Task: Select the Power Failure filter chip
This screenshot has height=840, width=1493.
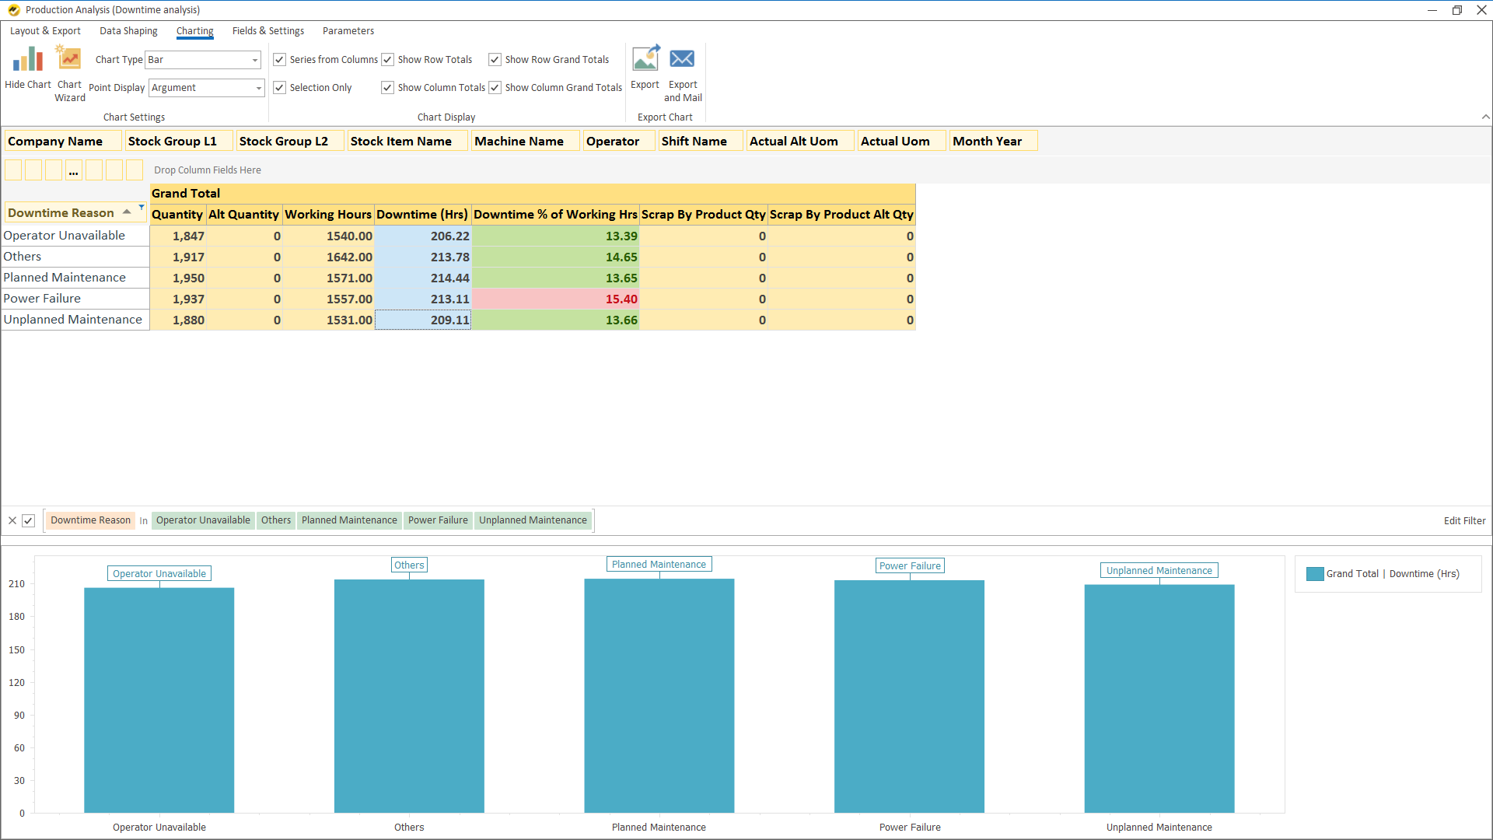Action: (x=438, y=520)
